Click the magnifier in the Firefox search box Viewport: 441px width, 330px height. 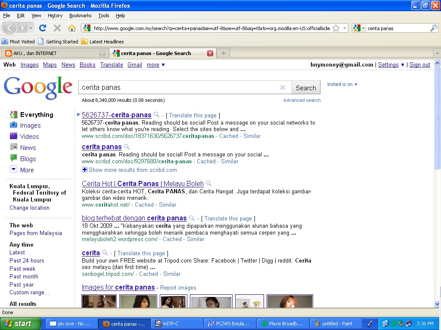[433, 28]
